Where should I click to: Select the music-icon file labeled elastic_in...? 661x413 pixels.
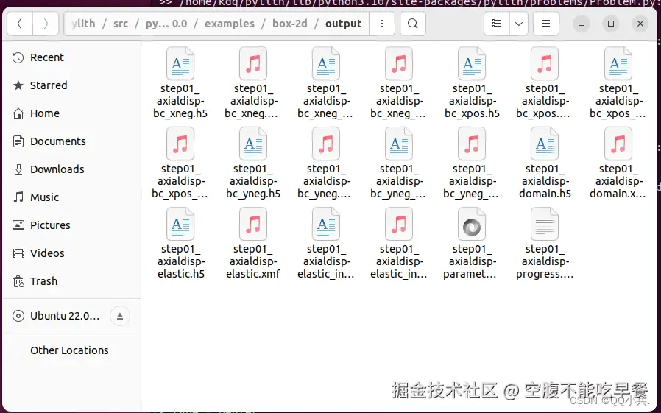click(399, 244)
